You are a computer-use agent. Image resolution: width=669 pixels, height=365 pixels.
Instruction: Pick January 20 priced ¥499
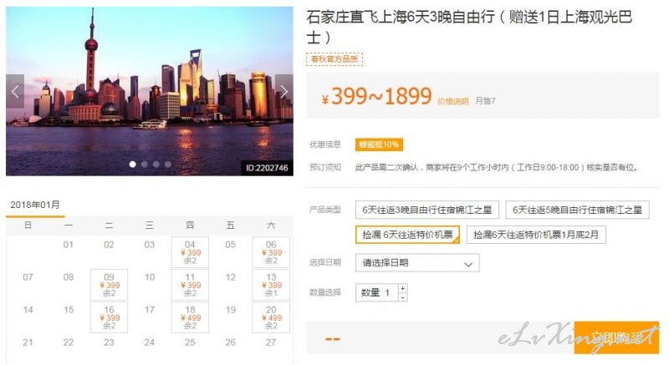pyautogui.click(x=271, y=317)
